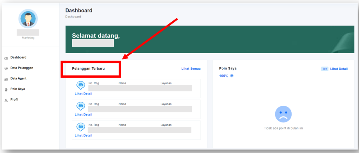Click the user avatar profile picture
This screenshot has height=153, width=359.
tap(28, 19)
